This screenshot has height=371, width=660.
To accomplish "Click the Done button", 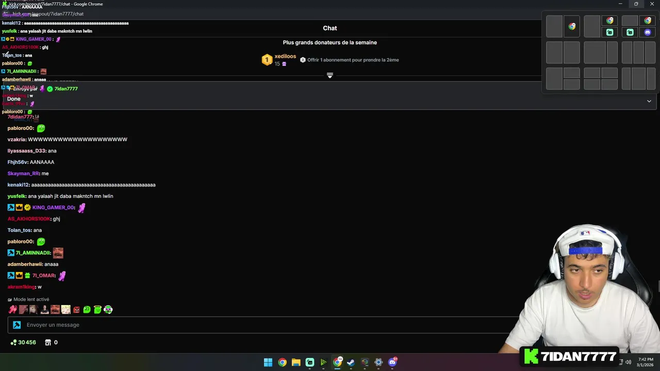I will click(x=14, y=99).
